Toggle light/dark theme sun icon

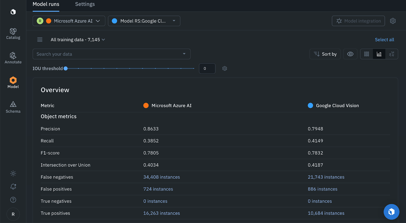(x=13, y=173)
